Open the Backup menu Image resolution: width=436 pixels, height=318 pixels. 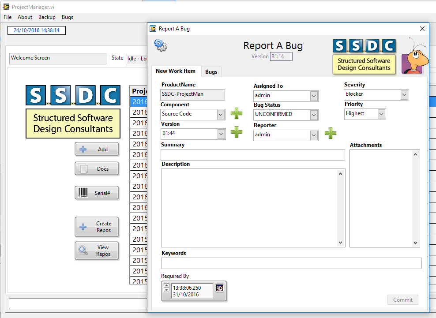(x=47, y=17)
